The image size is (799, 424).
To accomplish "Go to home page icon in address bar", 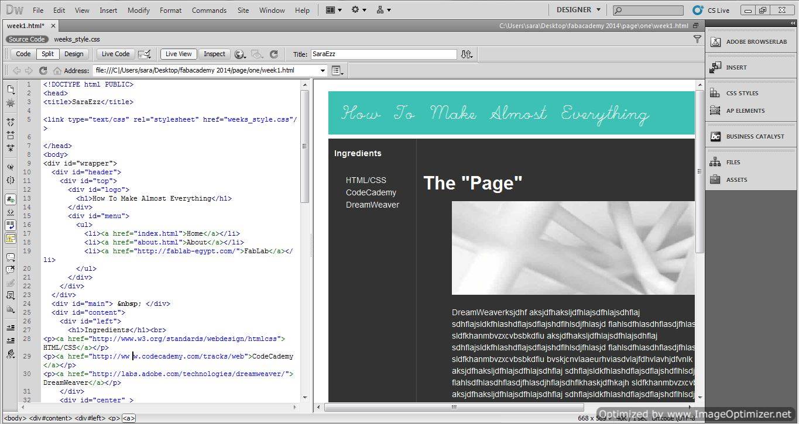I will 57,71.
